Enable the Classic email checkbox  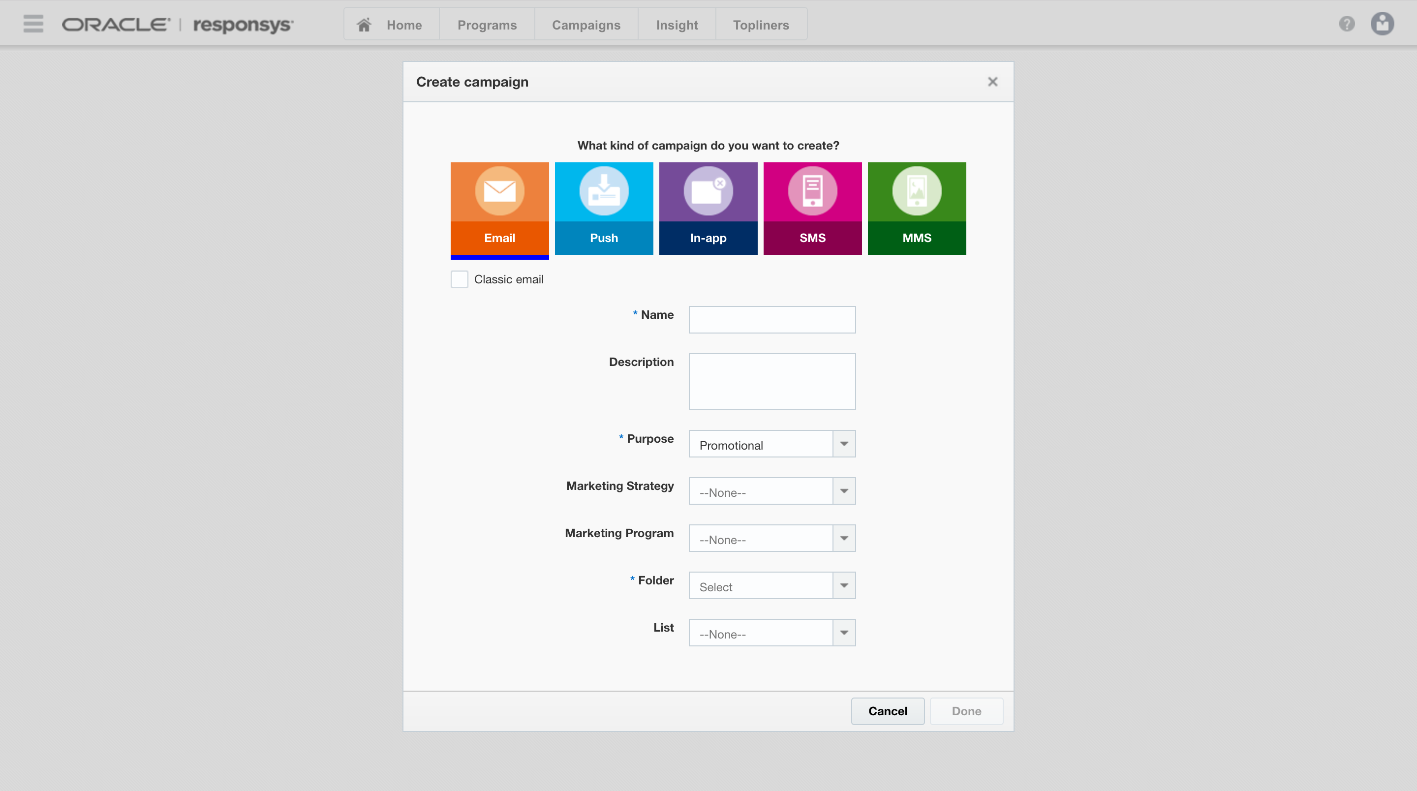tap(460, 279)
